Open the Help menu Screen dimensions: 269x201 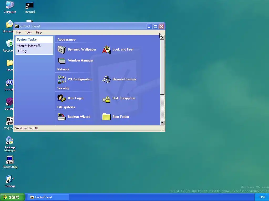pyautogui.click(x=39, y=32)
